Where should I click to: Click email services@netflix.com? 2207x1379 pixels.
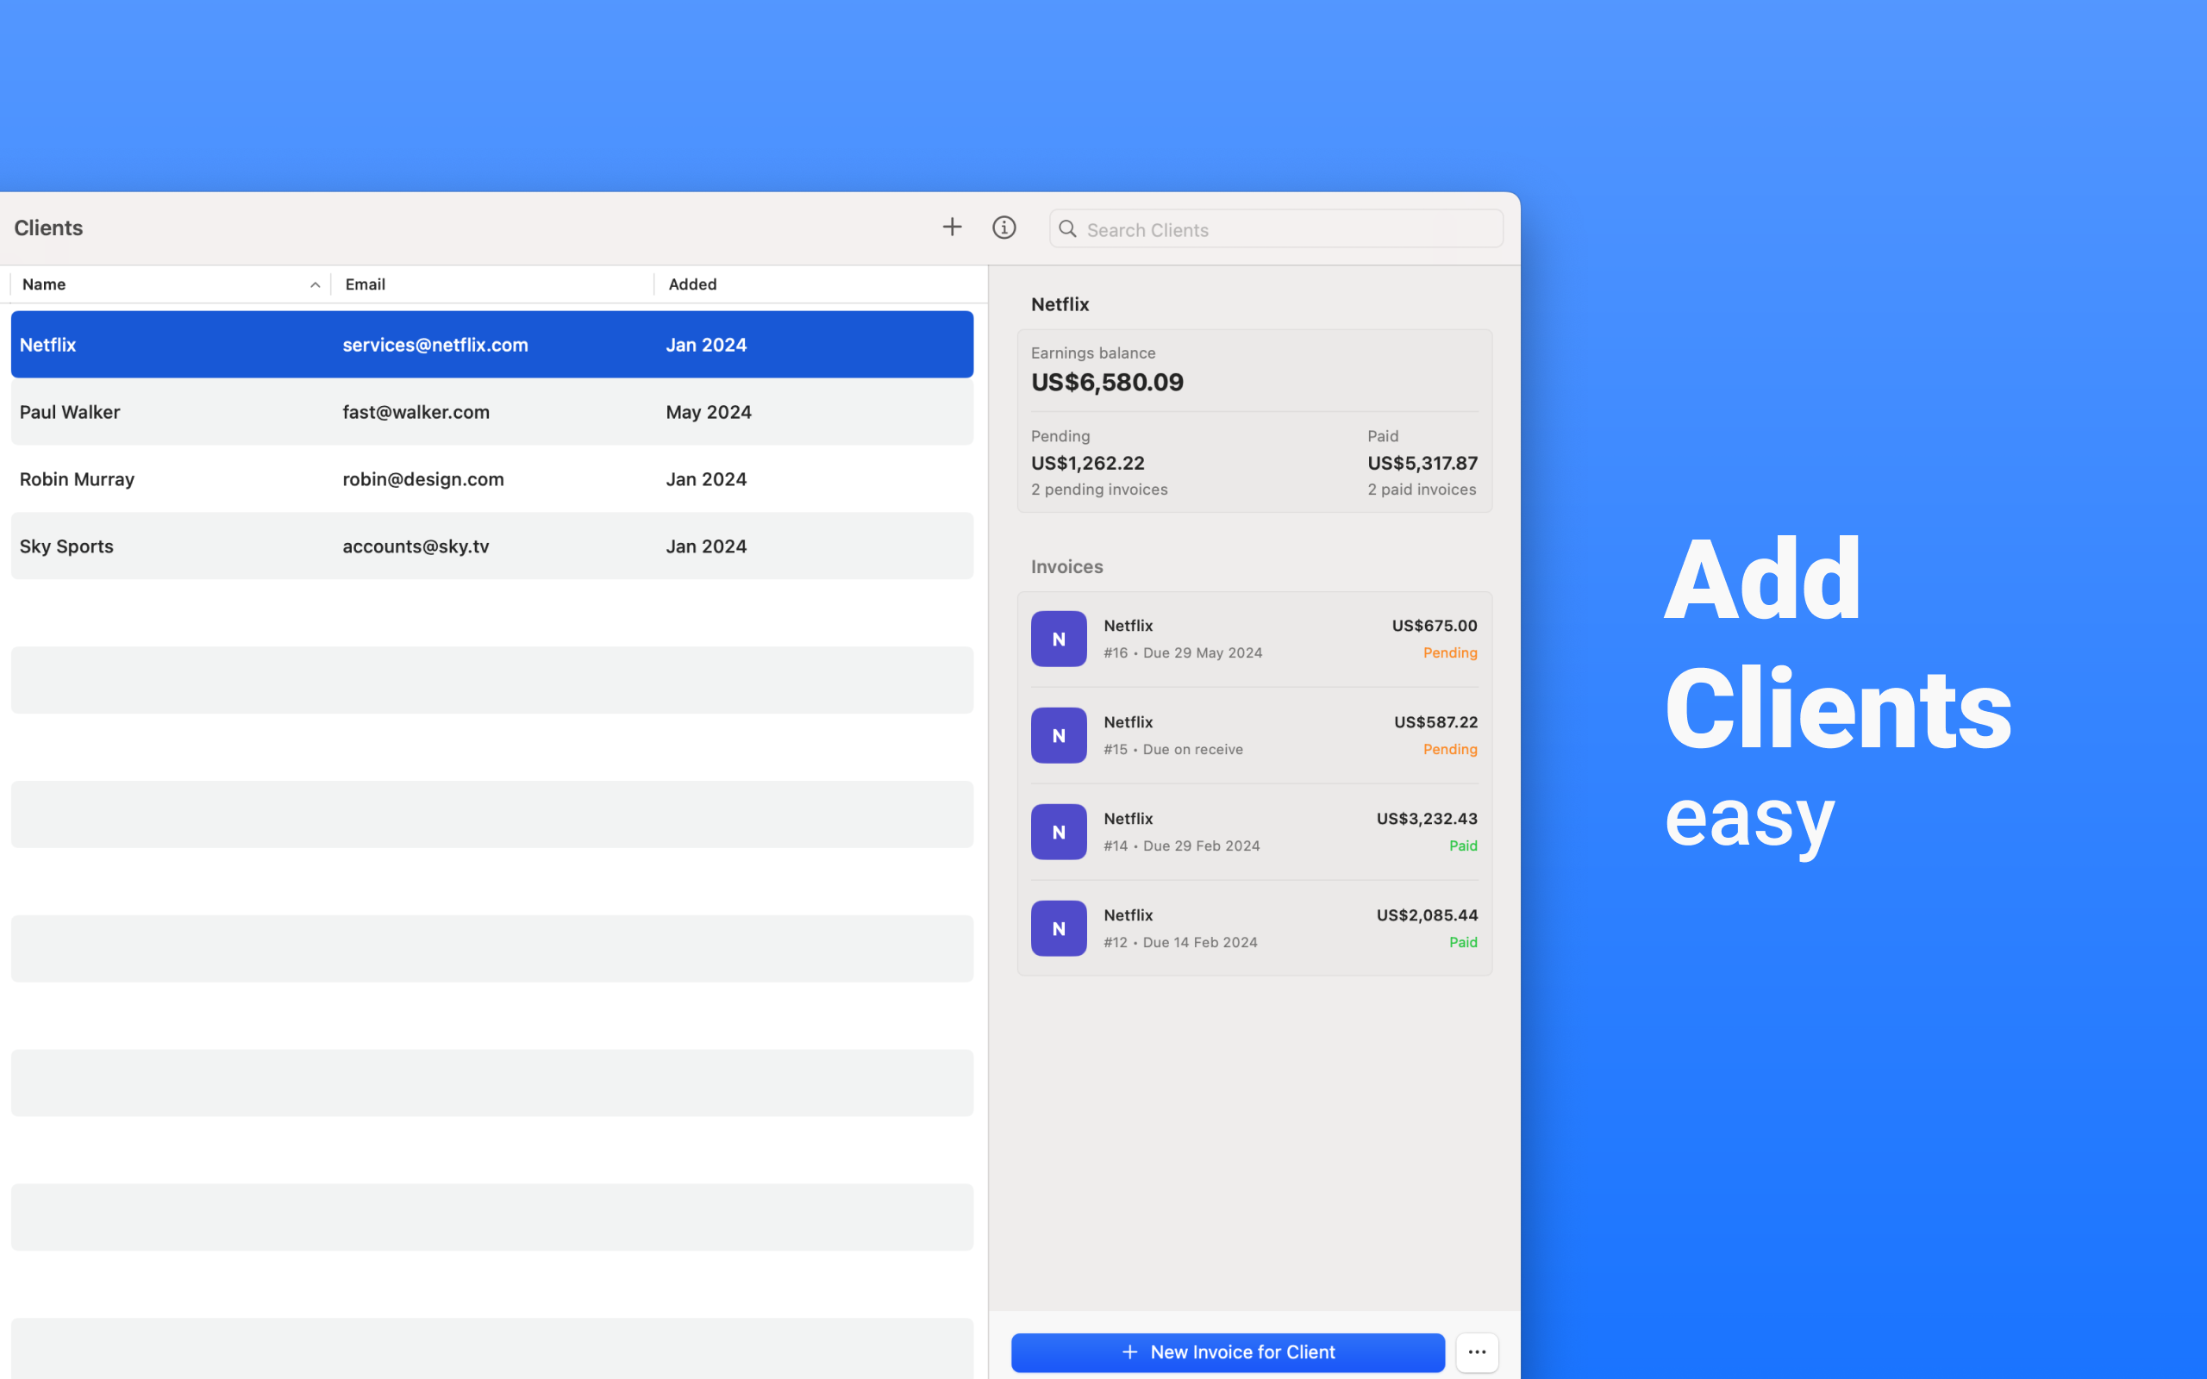[435, 345]
